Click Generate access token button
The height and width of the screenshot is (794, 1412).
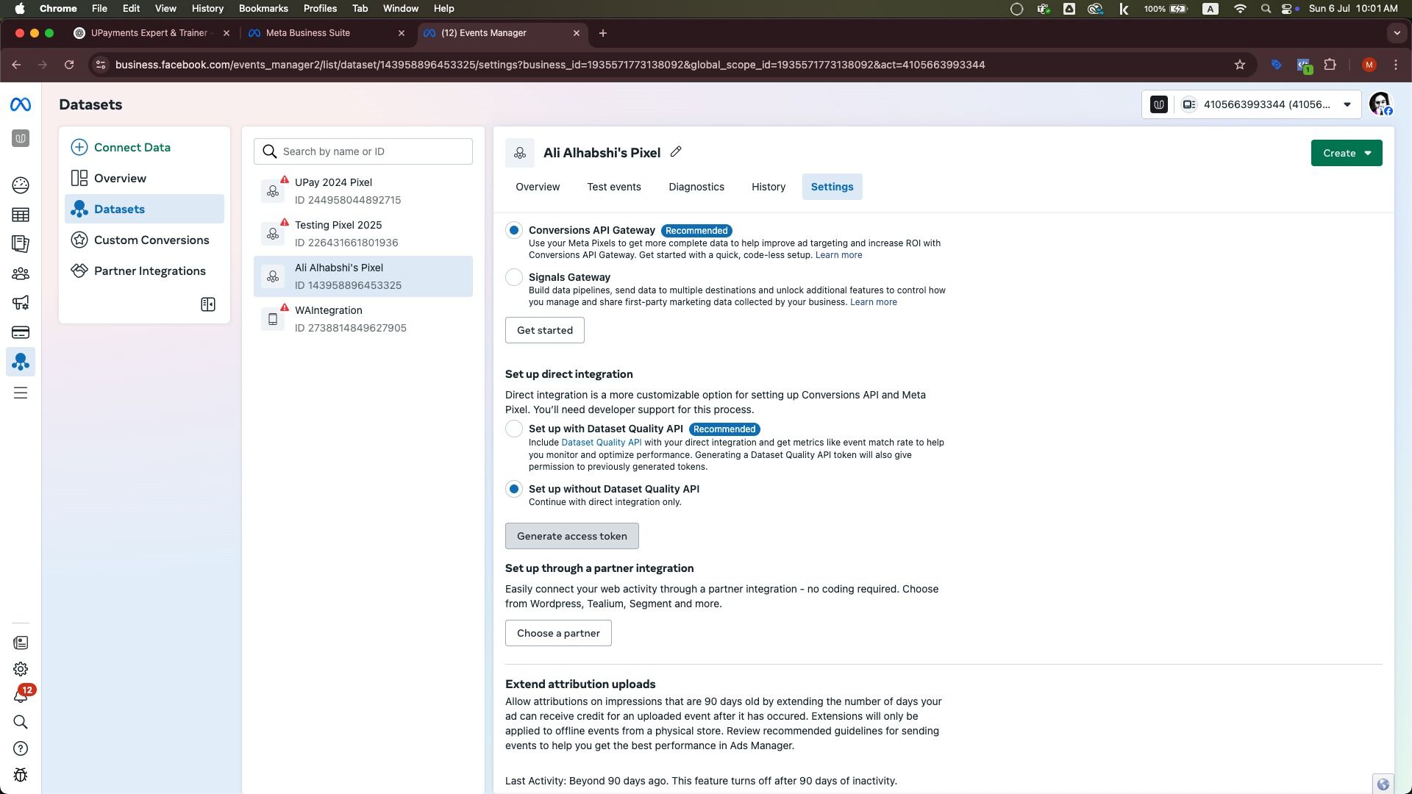click(x=571, y=536)
